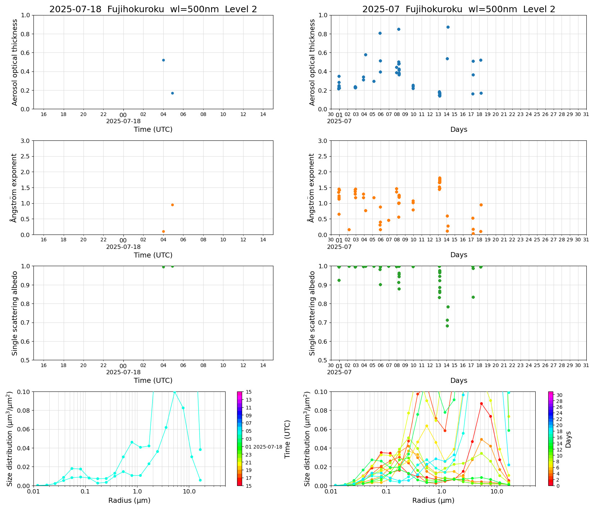This screenshot has width=595, height=510.
Task: Select the monthly albedo point 0.83 on day 17
Action: coord(473,297)
